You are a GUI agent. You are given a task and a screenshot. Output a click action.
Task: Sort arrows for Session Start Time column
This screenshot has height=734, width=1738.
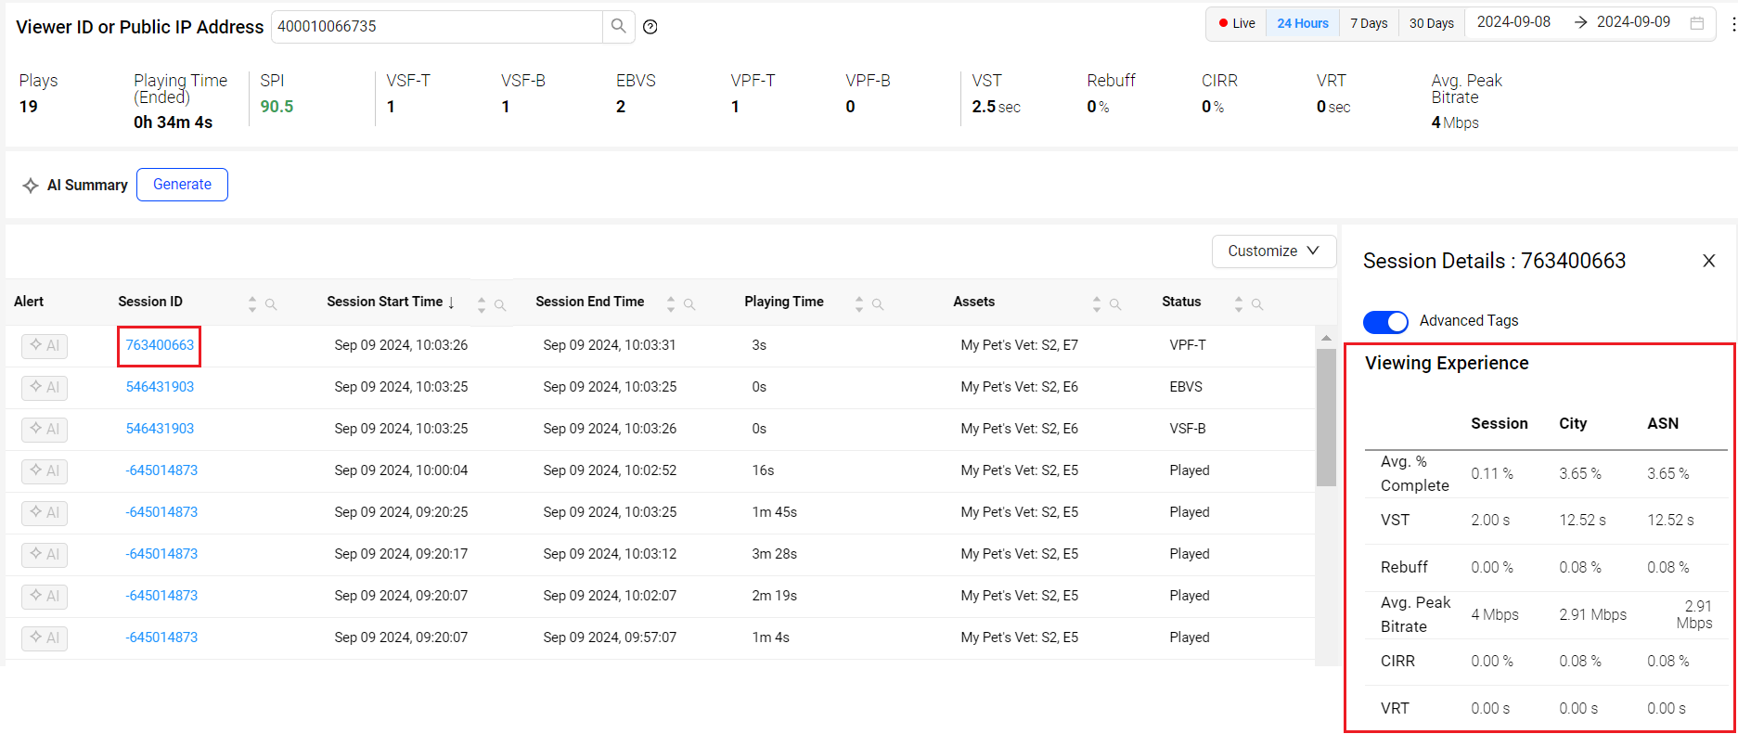[482, 303]
